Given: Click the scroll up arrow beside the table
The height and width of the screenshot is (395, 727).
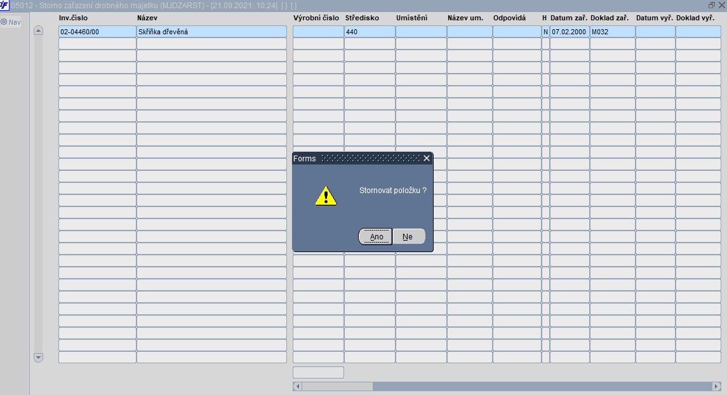Looking at the screenshot, I should [39, 30].
